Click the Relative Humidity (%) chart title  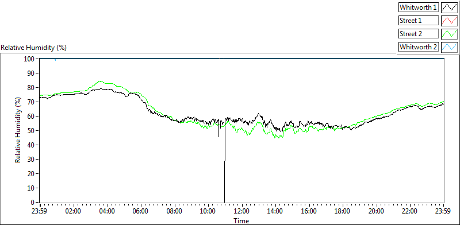34,48
